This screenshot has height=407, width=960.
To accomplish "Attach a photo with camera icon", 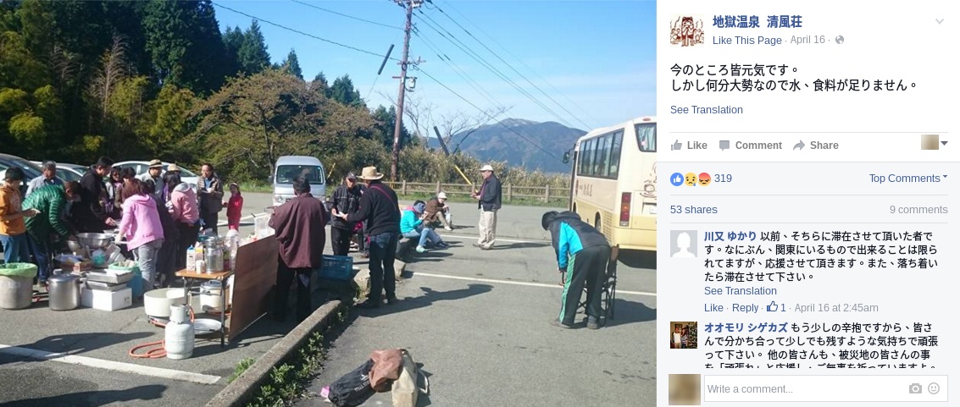I will pos(915,388).
